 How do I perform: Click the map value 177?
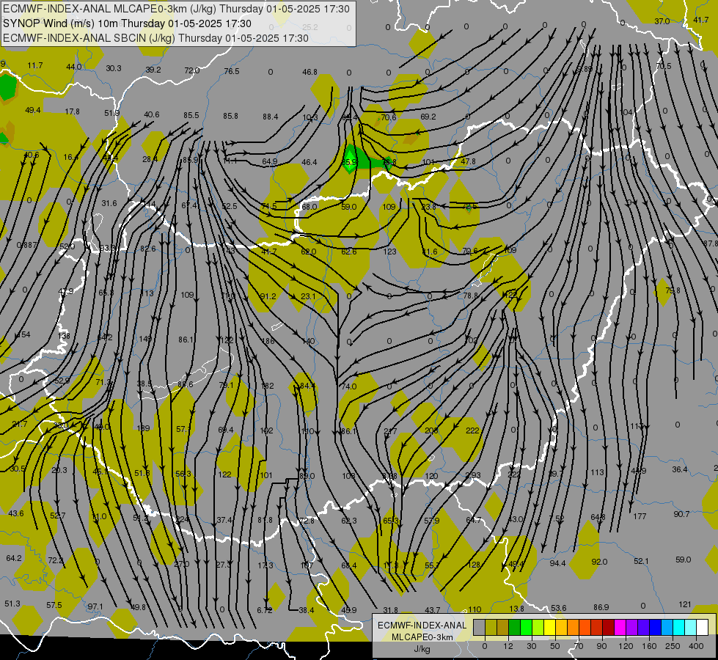pos(640,517)
